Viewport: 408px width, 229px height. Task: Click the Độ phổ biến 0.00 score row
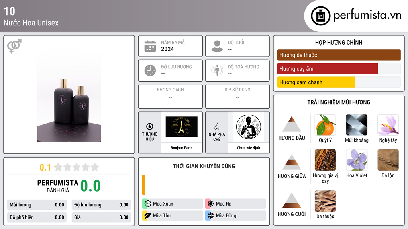(x=37, y=217)
